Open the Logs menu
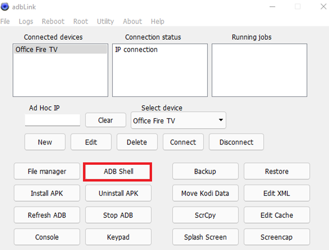Image resolution: width=329 pixels, height=250 pixels. click(x=26, y=22)
